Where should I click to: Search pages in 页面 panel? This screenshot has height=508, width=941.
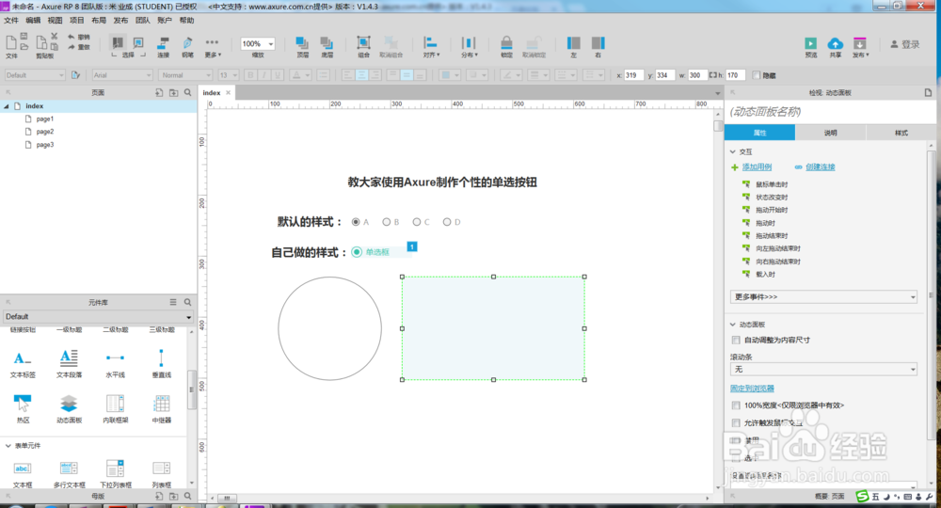188,93
